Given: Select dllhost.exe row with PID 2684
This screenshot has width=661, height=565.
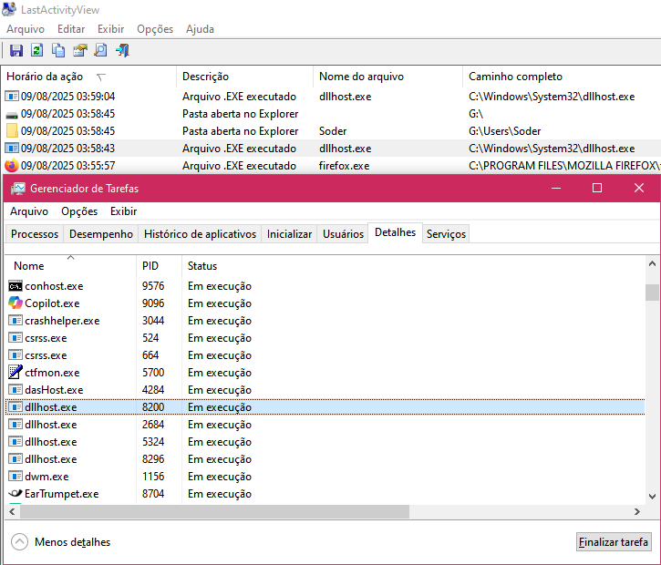Looking at the screenshot, I should point(325,425).
